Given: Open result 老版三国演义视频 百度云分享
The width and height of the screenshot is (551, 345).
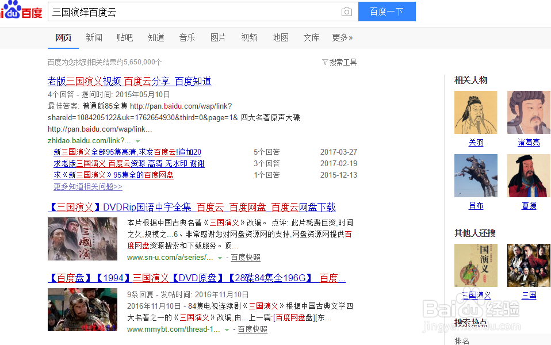Looking at the screenshot, I should pos(129,82).
